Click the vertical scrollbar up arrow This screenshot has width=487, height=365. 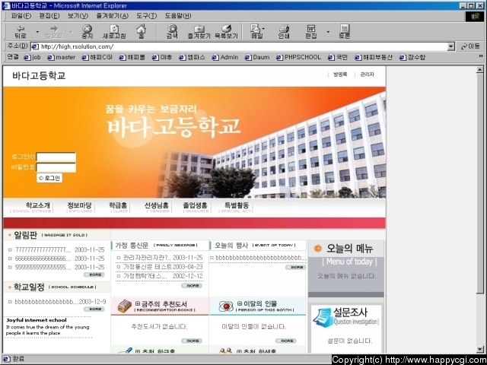[x=480, y=70]
